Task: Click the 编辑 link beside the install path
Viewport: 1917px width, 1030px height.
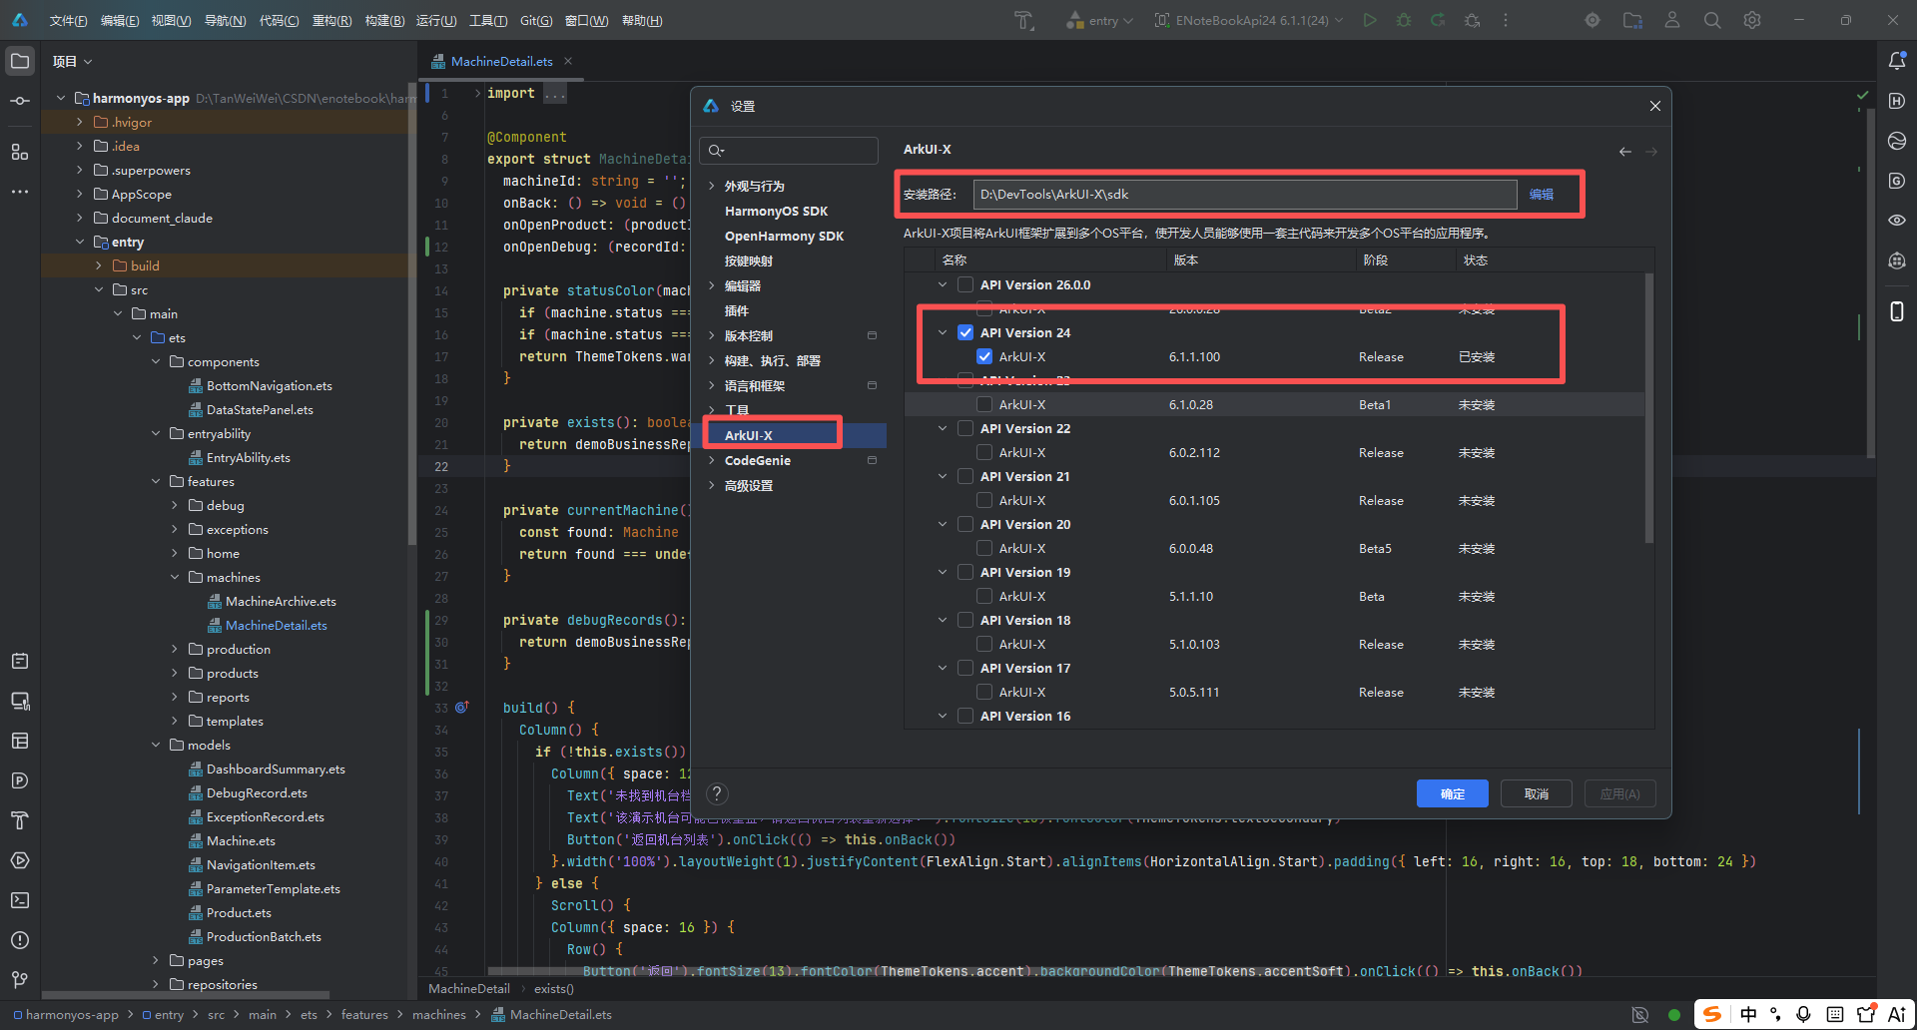Action: click(1542, 195)
